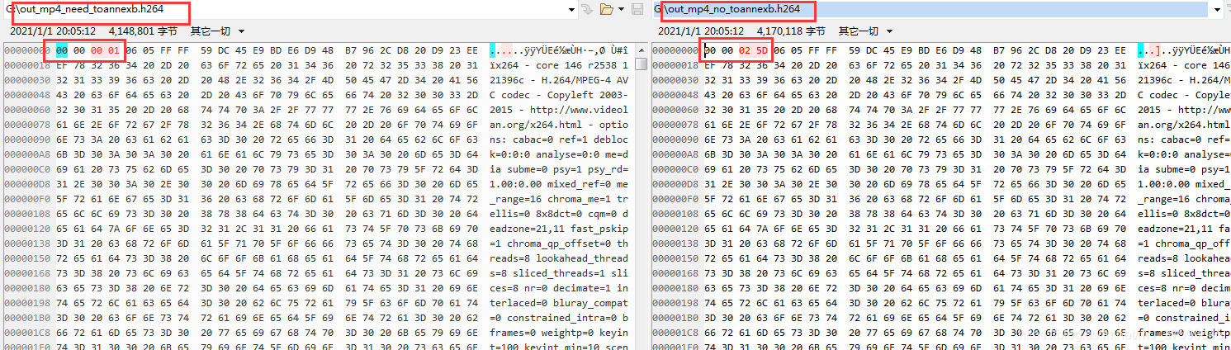Expand the left file path history dropdown
This screenshot has width=1231, height=350.
click(x=571, y=9)
